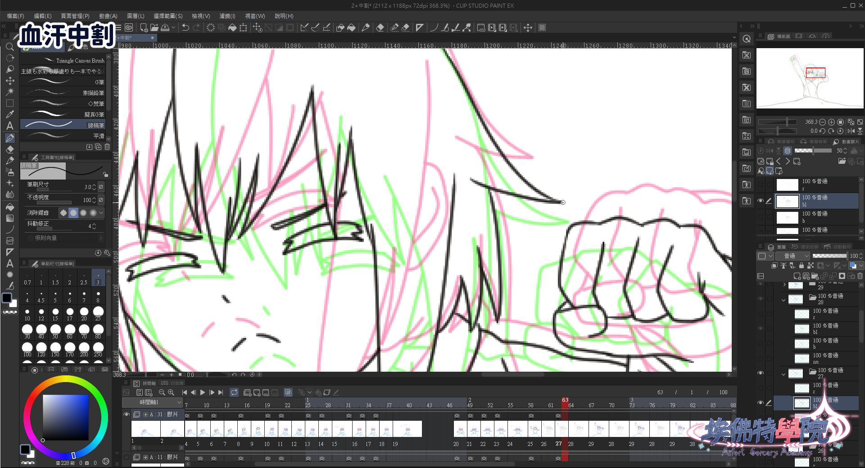Open the 動畫(A) menu

point(108,16)
